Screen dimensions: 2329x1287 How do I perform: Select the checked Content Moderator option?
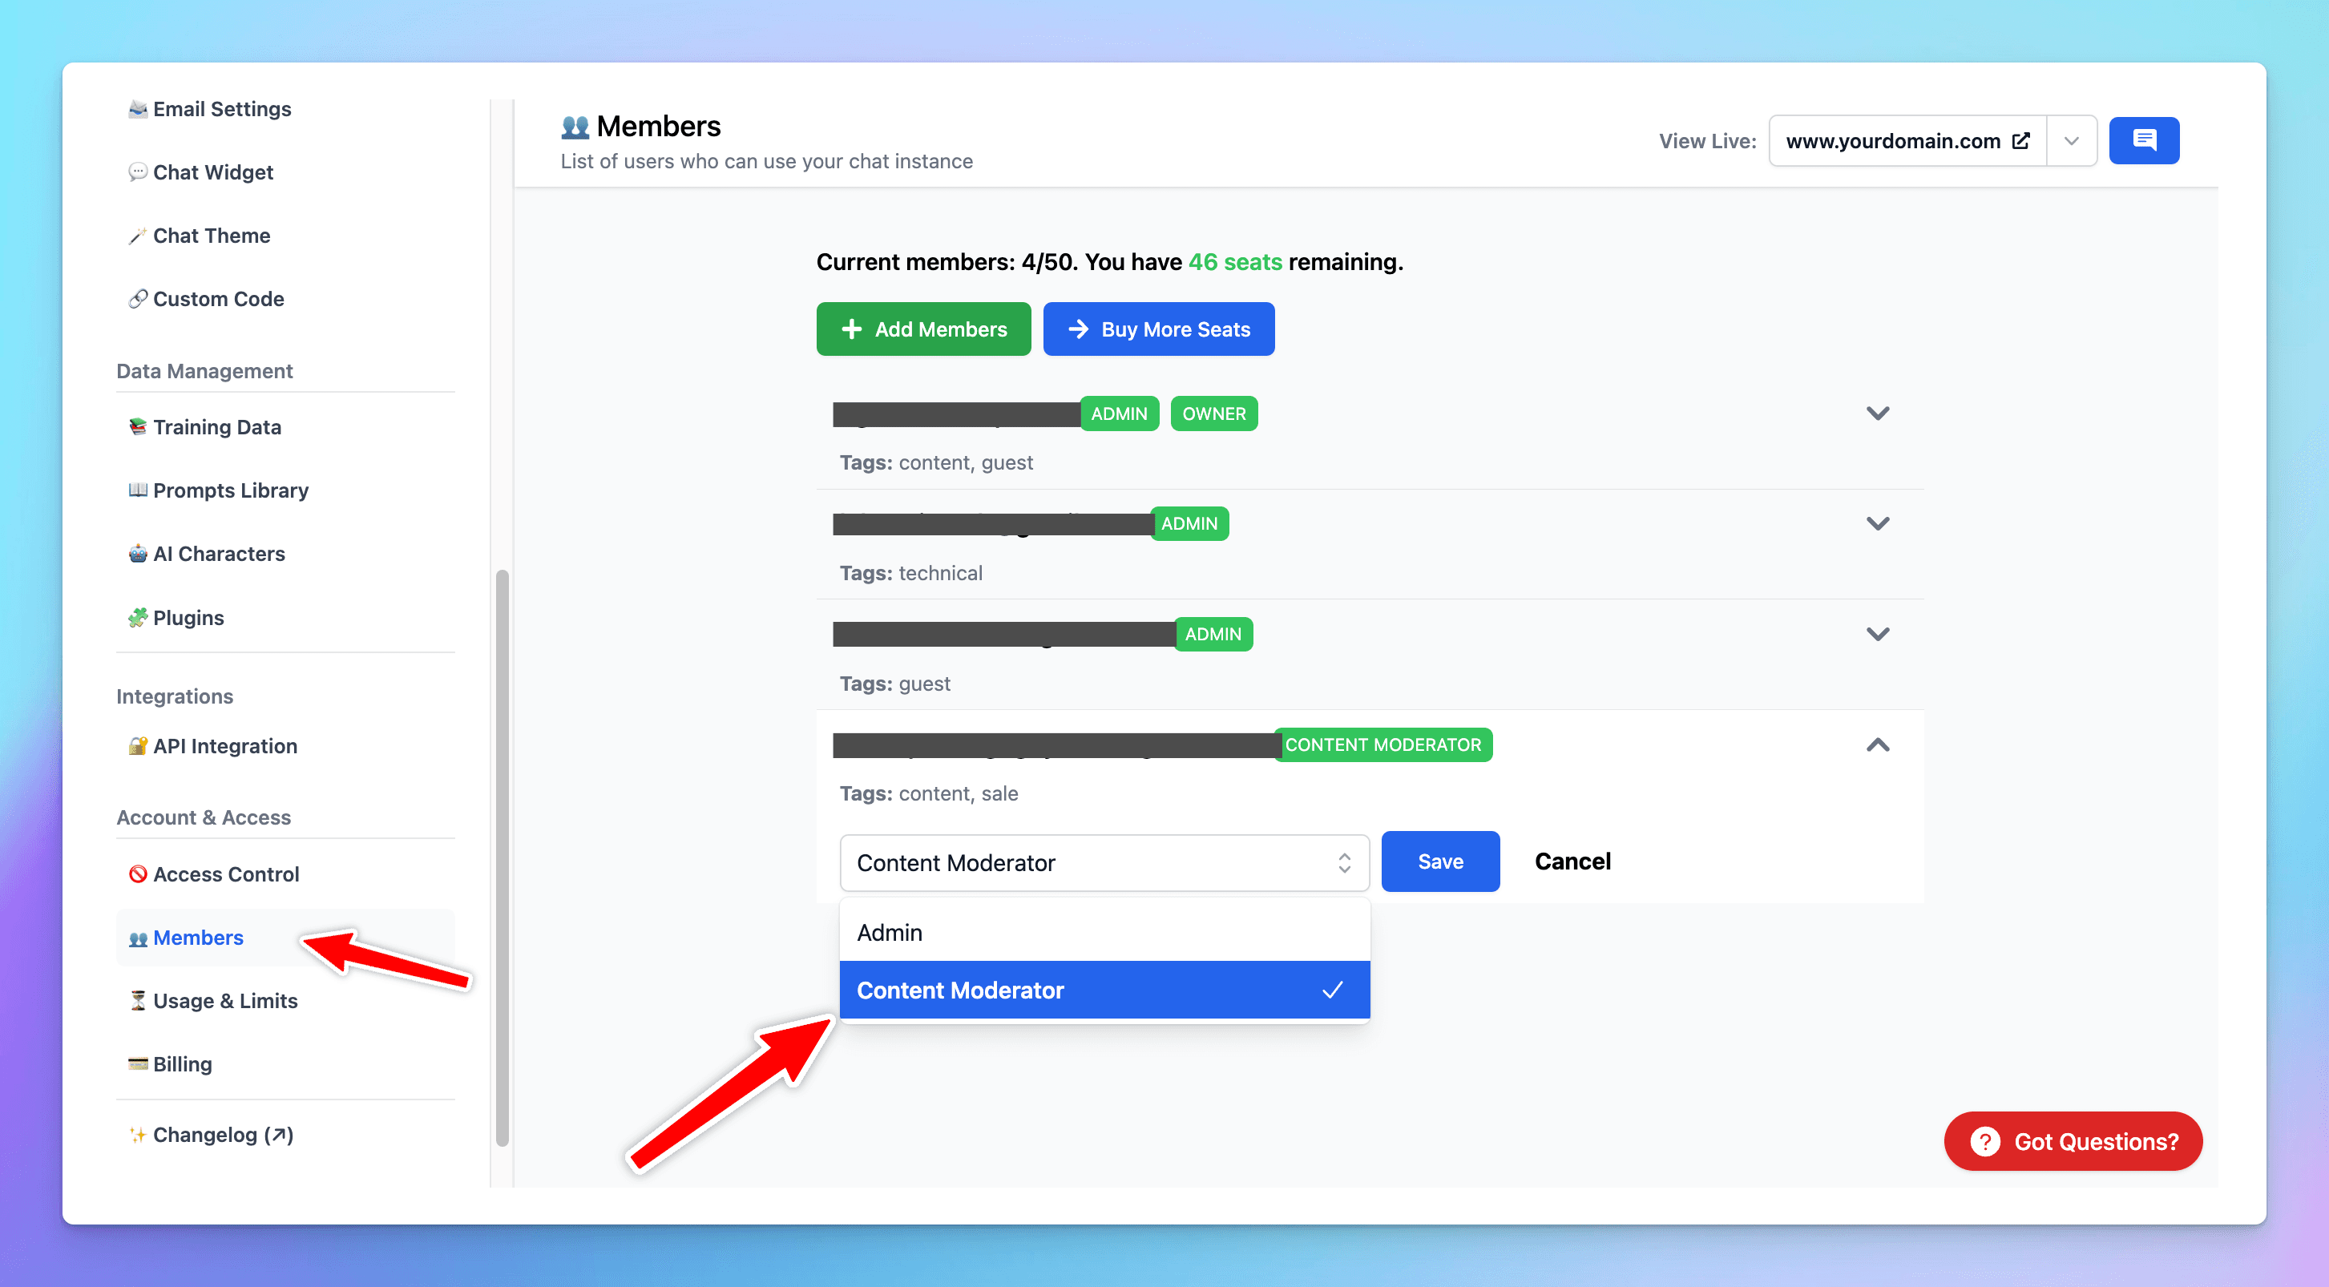pos(1103,990)
